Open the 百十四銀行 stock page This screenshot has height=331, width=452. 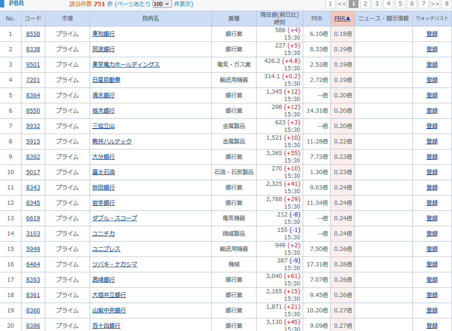coord(106,326)
